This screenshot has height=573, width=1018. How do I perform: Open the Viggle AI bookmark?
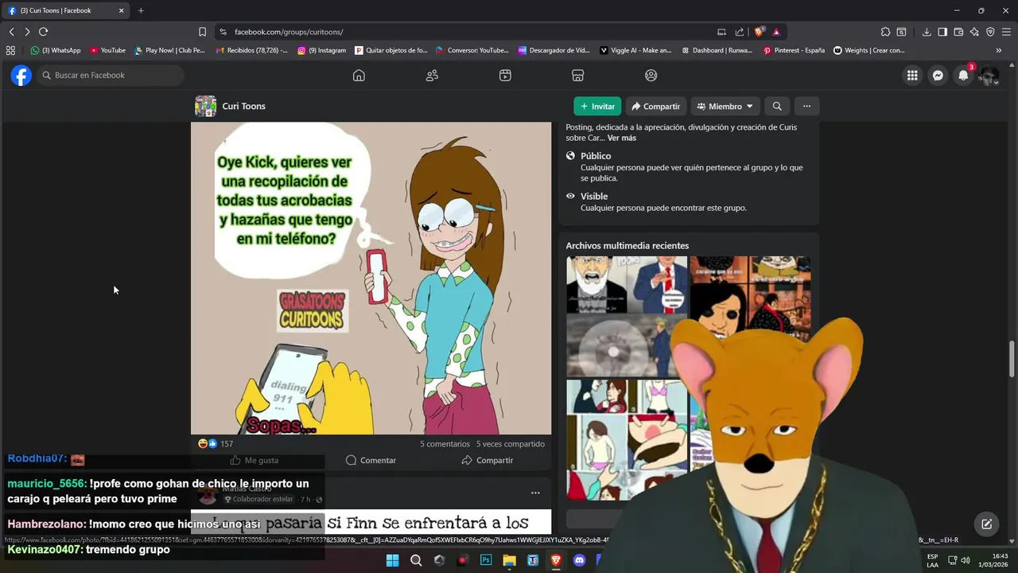[635, 50]
